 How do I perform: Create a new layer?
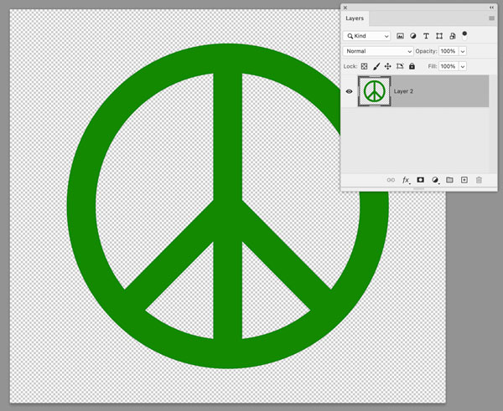(464, 180)
